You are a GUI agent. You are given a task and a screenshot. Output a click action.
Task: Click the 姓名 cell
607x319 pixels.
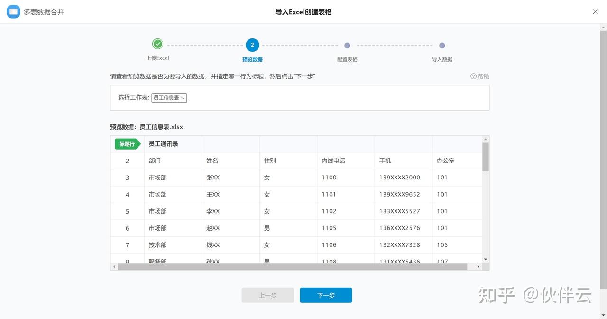click(x=231, y=161)
